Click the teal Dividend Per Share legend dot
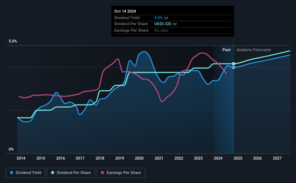The width and height of the screenshot is (296, 183). [53, 173]
